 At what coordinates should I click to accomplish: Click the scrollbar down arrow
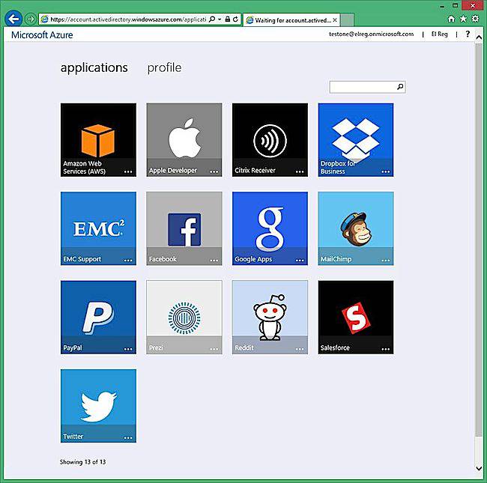[x=479, y=468]
